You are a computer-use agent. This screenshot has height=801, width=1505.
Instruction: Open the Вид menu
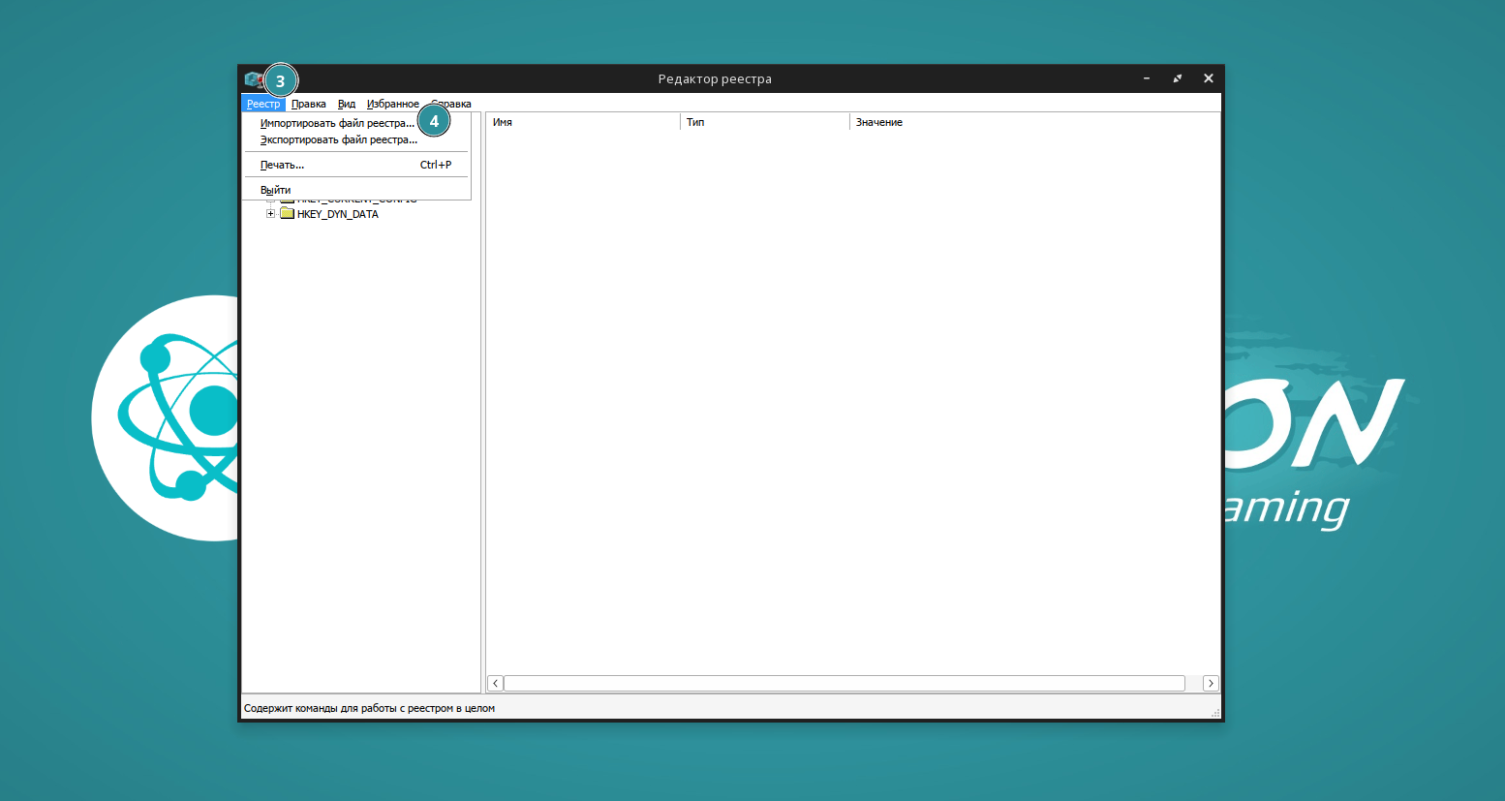coord(347,104)
